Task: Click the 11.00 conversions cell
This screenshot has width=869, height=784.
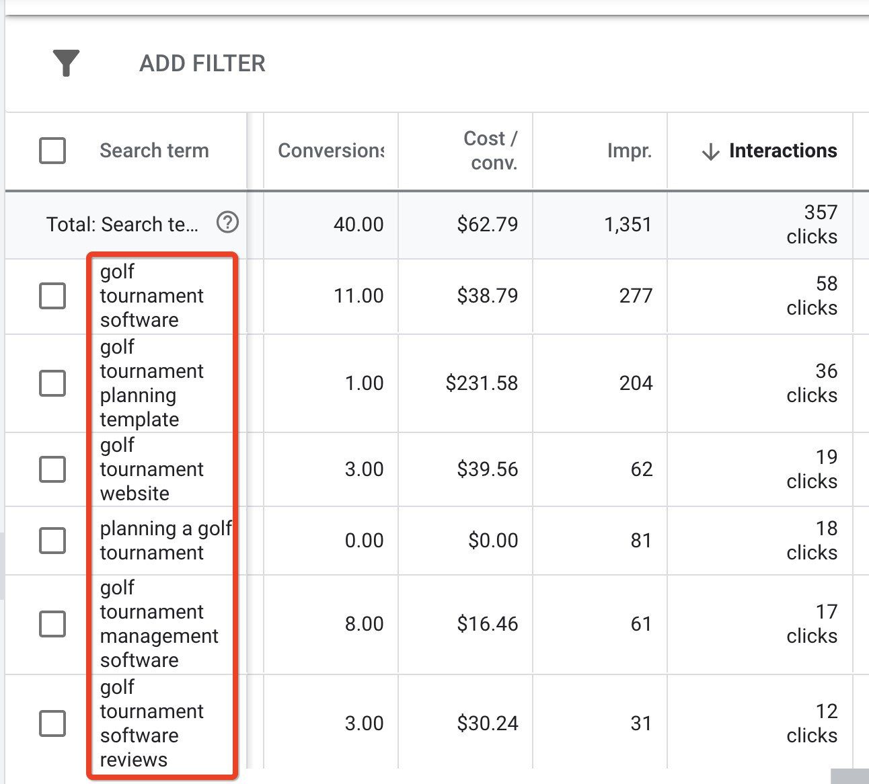Action: [358, 296]
